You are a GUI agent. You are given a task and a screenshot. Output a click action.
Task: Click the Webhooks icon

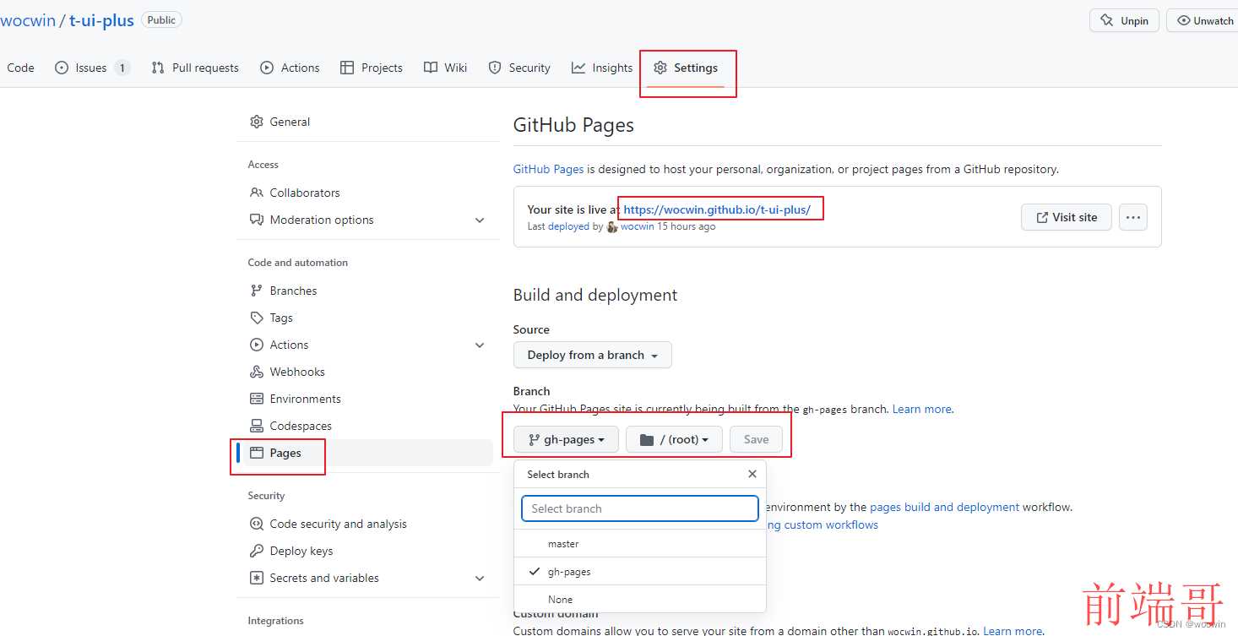[x=257, y=372]
